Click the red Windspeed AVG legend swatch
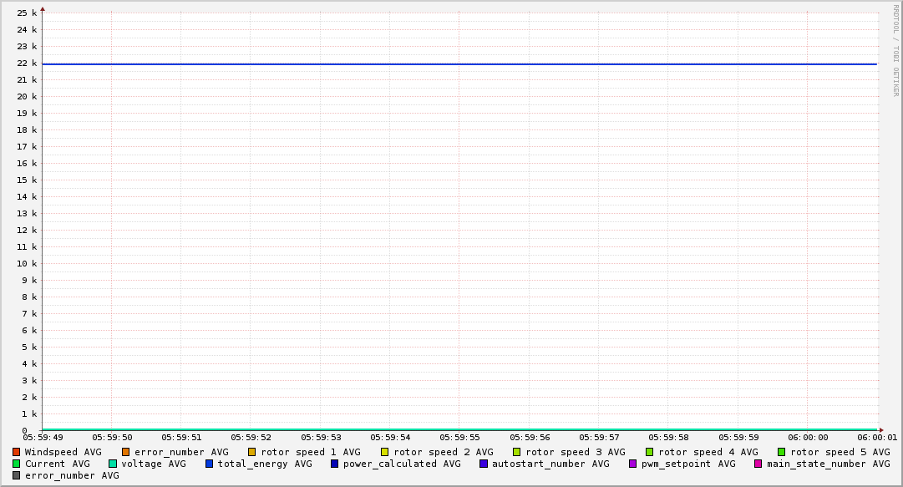The image size is (903, 487). coord(17,452)
